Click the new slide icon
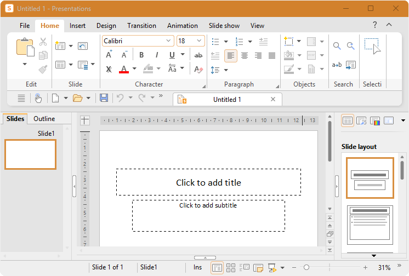Image resolution: width=409 pixels, height=276 pixels. pos(60,46)
